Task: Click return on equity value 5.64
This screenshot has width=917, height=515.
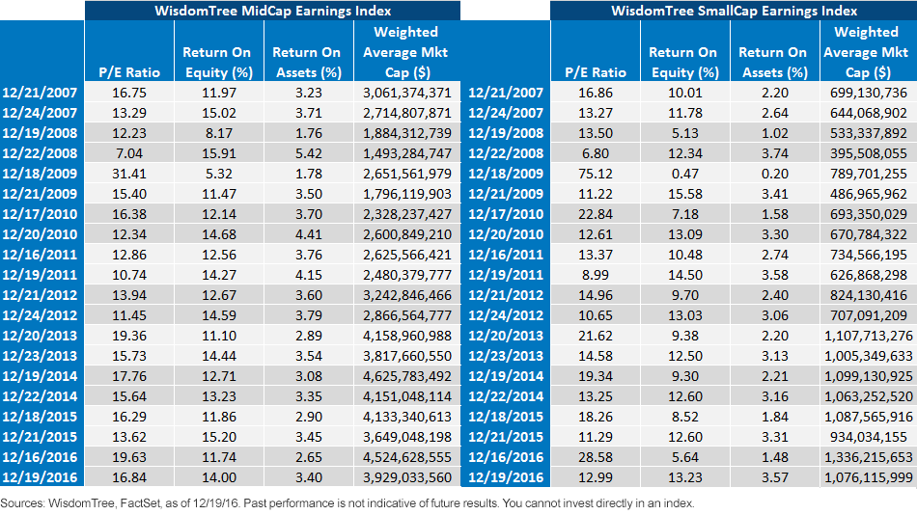Action: tap(684, 457)
